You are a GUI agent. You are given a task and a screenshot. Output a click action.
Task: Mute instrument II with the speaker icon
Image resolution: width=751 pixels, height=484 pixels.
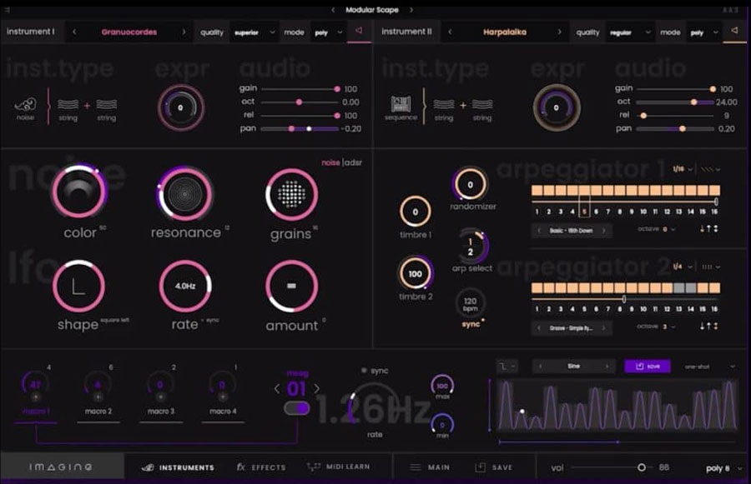tap(733, 31)
